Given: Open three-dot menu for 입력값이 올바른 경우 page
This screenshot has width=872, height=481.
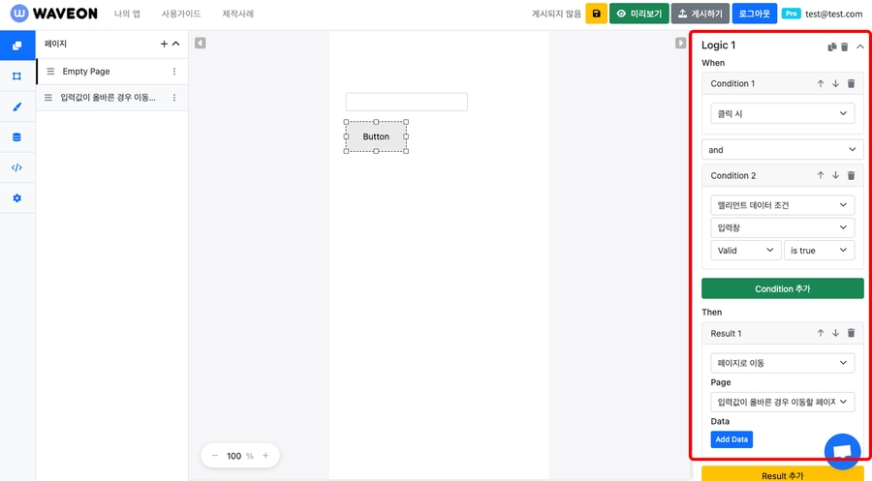Looking at the screenshot, I should coord(174,98).
